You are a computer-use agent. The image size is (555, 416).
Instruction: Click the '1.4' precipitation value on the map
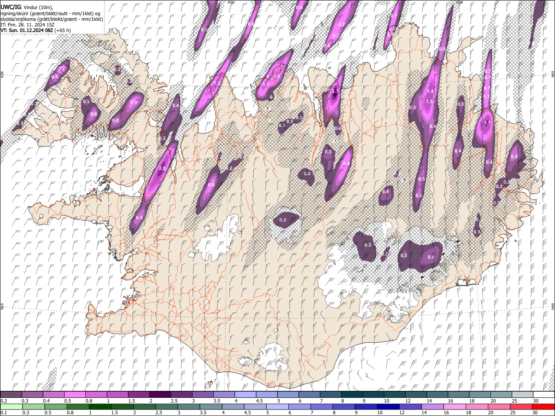pyautogui.click(x=430, y=91)
